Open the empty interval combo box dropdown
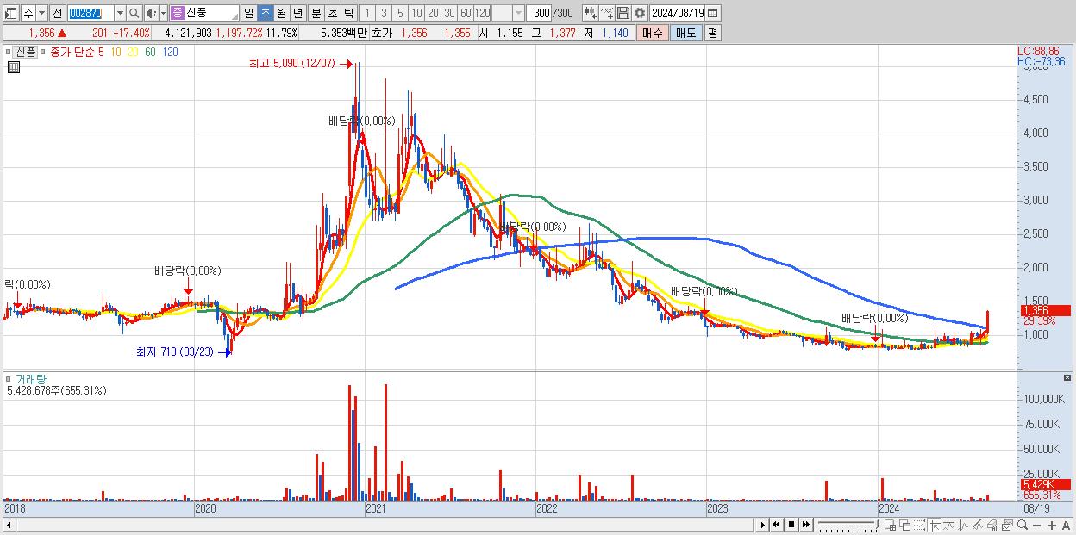The width and height of the screenshot is (1076, 535). click(518, 13)
